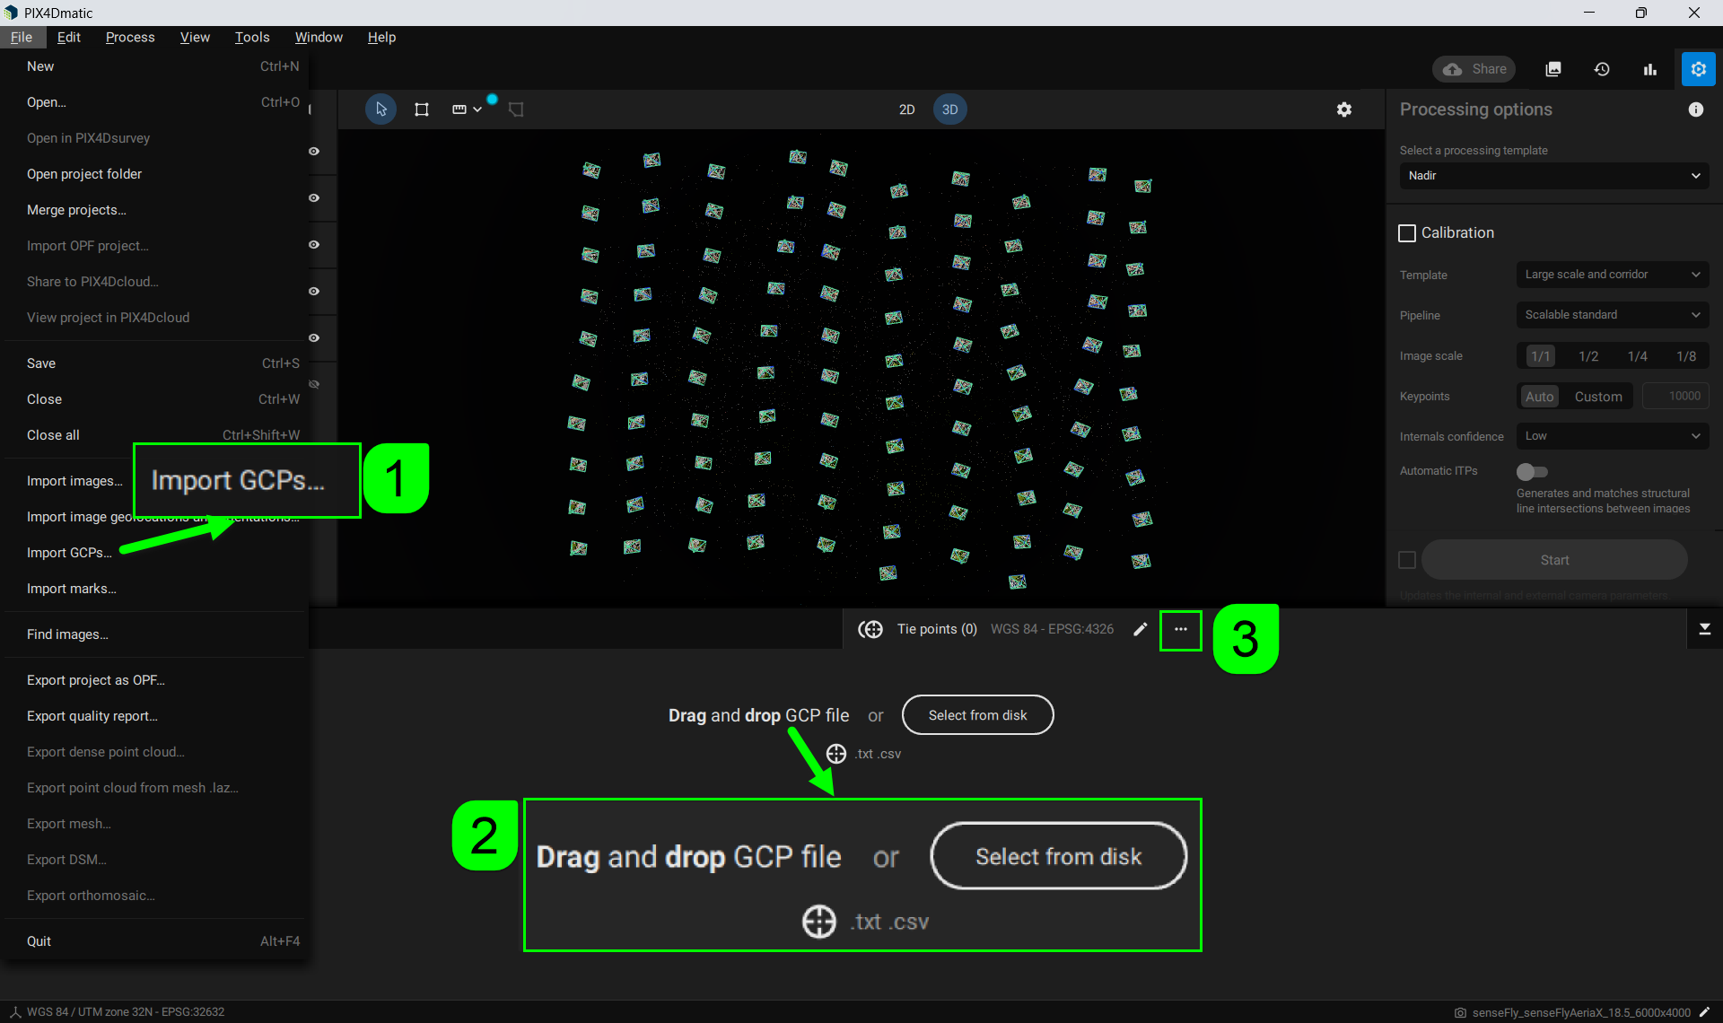
Task: Click the share button icon
Action: (1476, 69)
